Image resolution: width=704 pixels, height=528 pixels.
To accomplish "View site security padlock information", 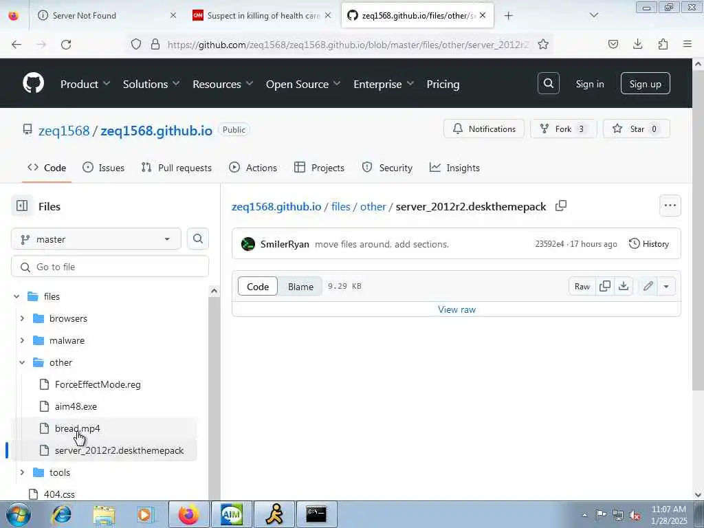I will [x=155, y=44].
